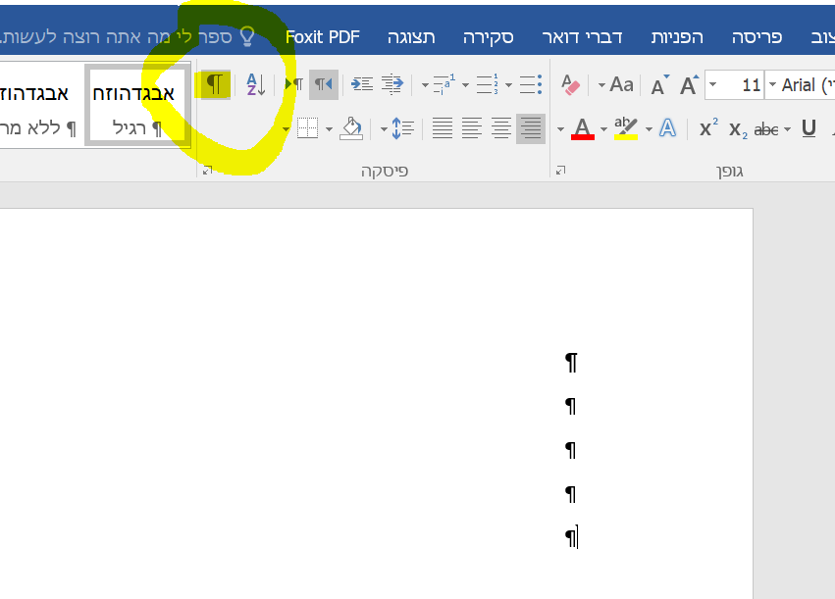Click the grow font size icon
Viewport: 835px width, 599px height.
[x=689, y=85]
